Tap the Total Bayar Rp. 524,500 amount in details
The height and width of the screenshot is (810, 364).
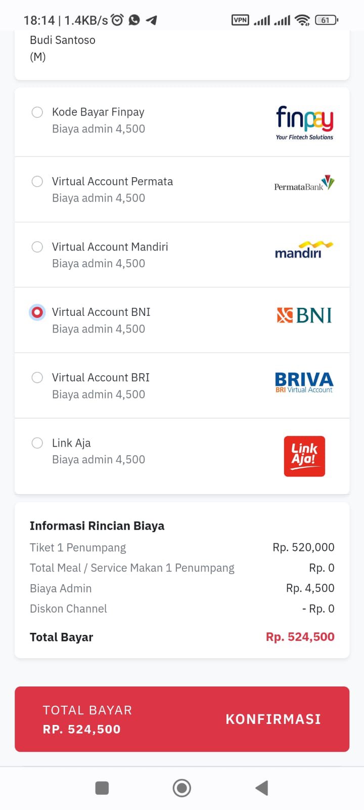[x=300, y=637]
